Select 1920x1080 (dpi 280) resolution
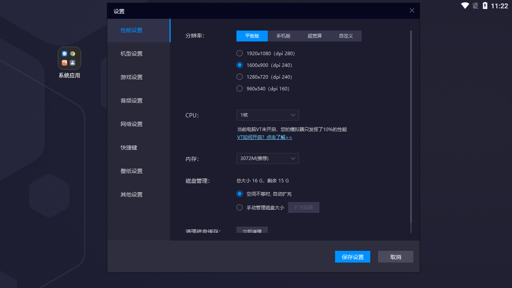Image resolution: width=512 pixels, height=288 pixels. pos(240,53)
